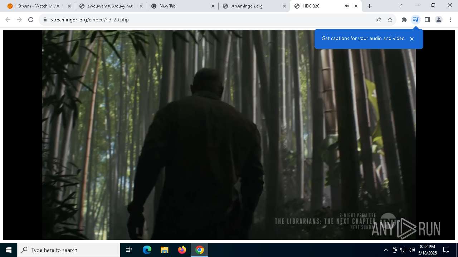Restore down the Chrome window
Screen dimensions: 458x257
(433, 5)
